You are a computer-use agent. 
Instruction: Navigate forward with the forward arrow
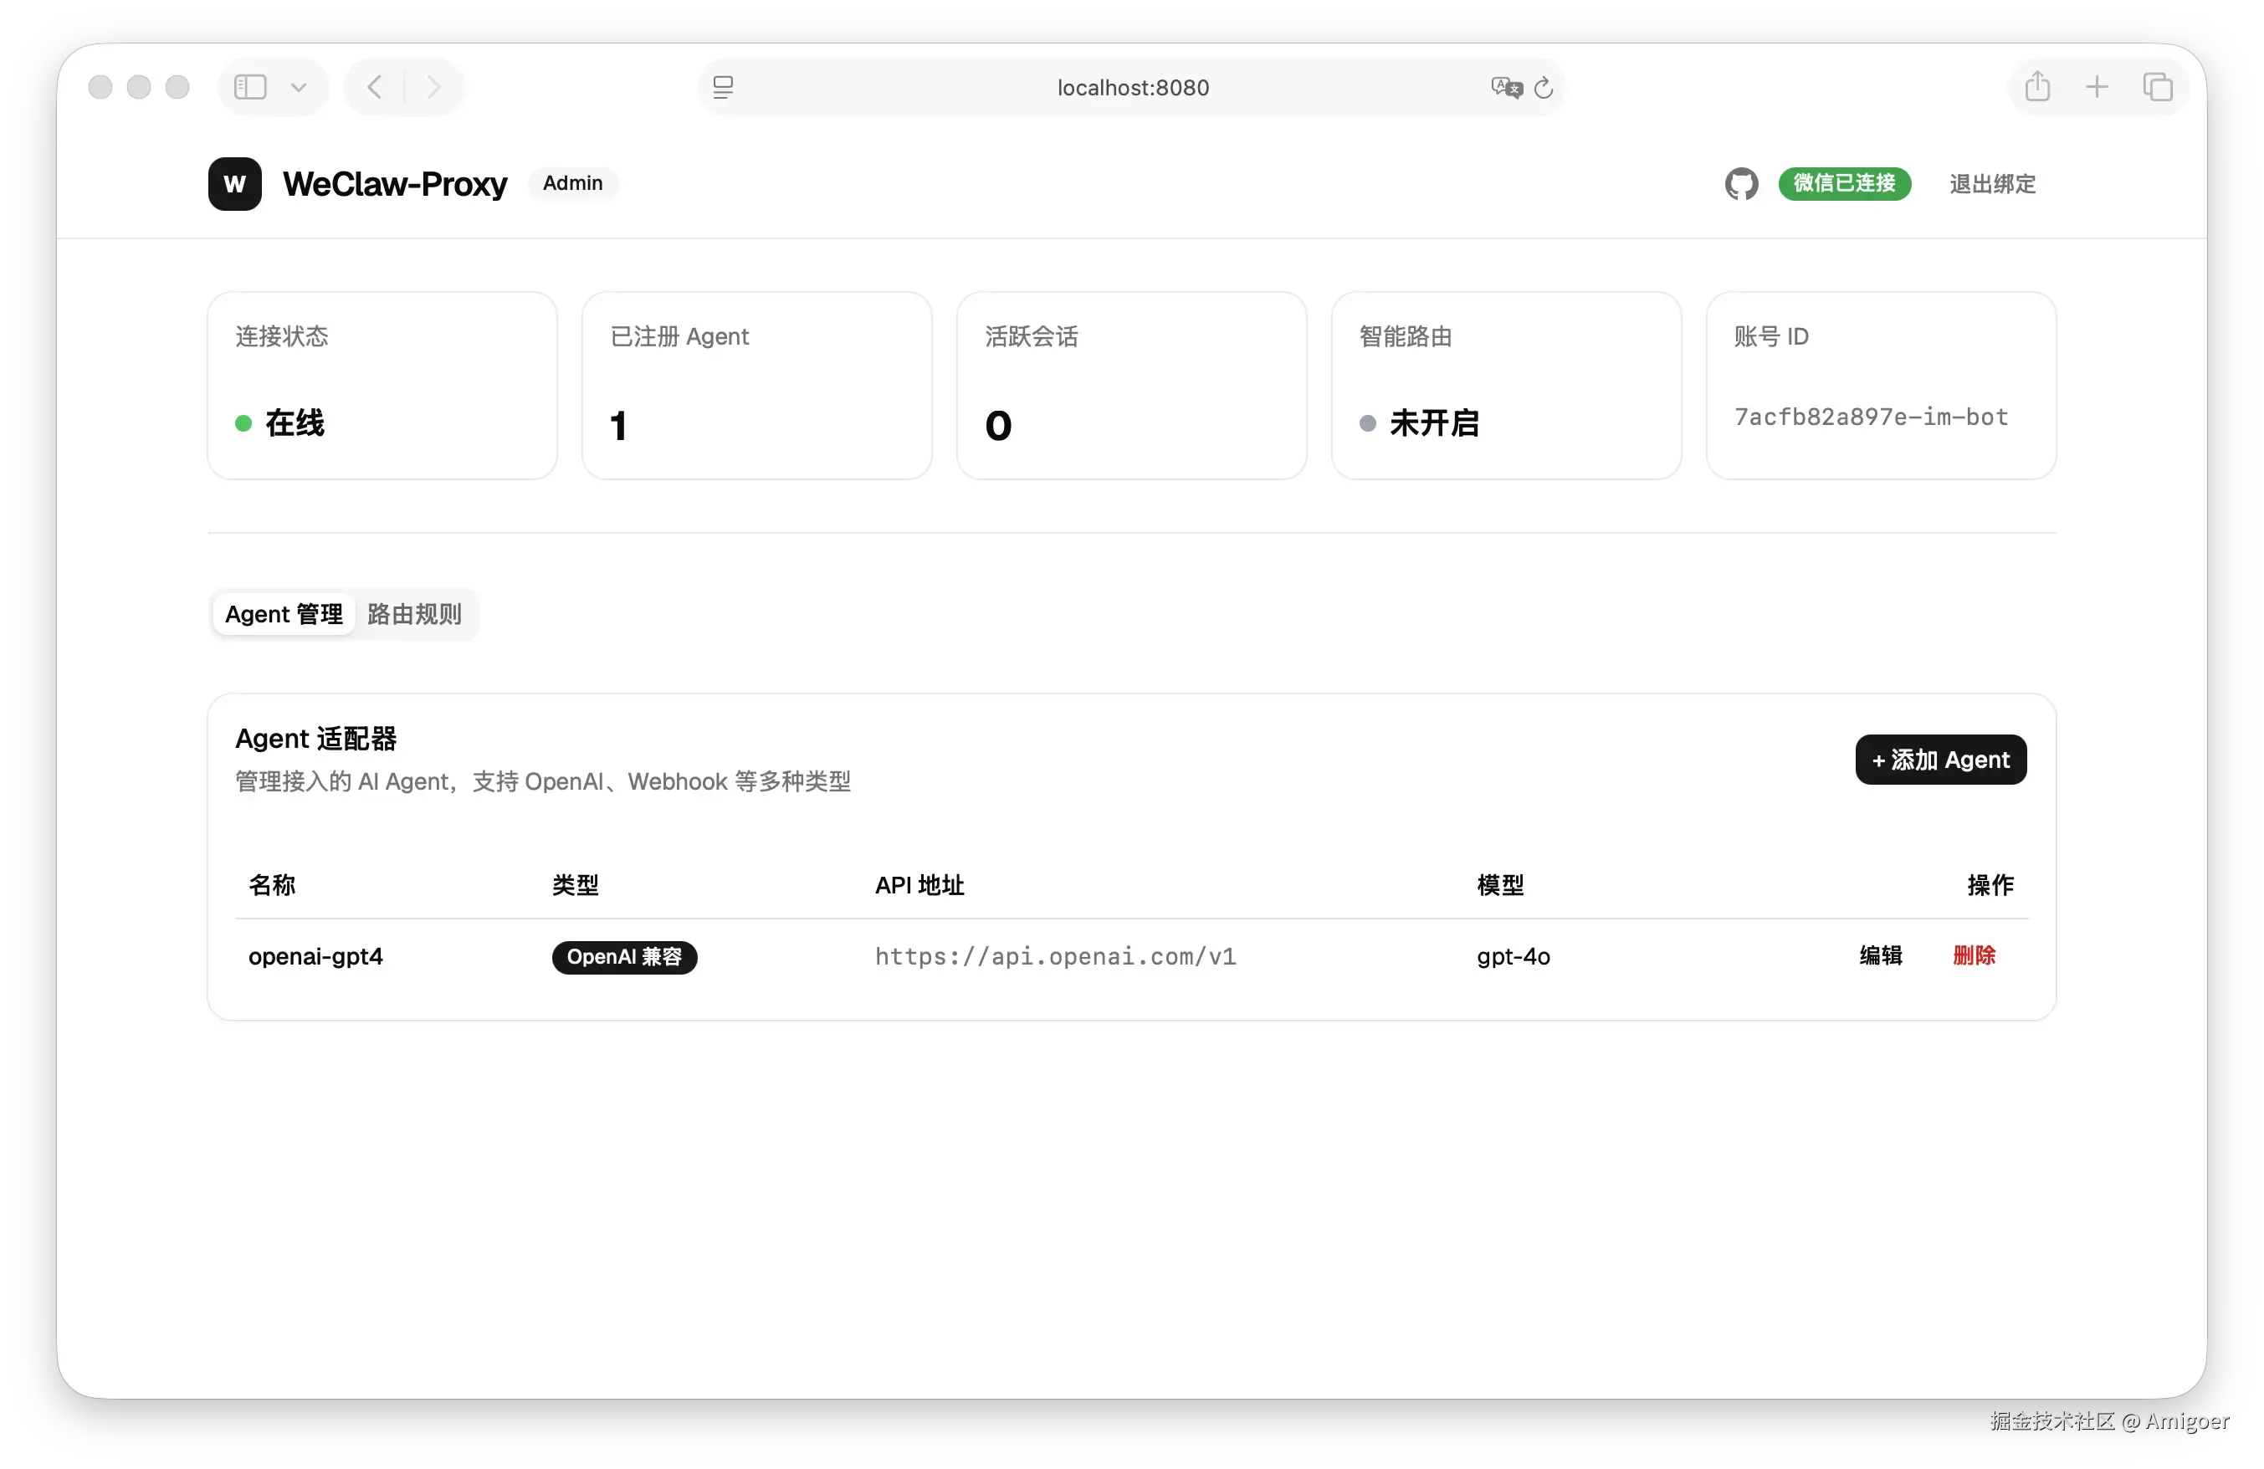433,86
